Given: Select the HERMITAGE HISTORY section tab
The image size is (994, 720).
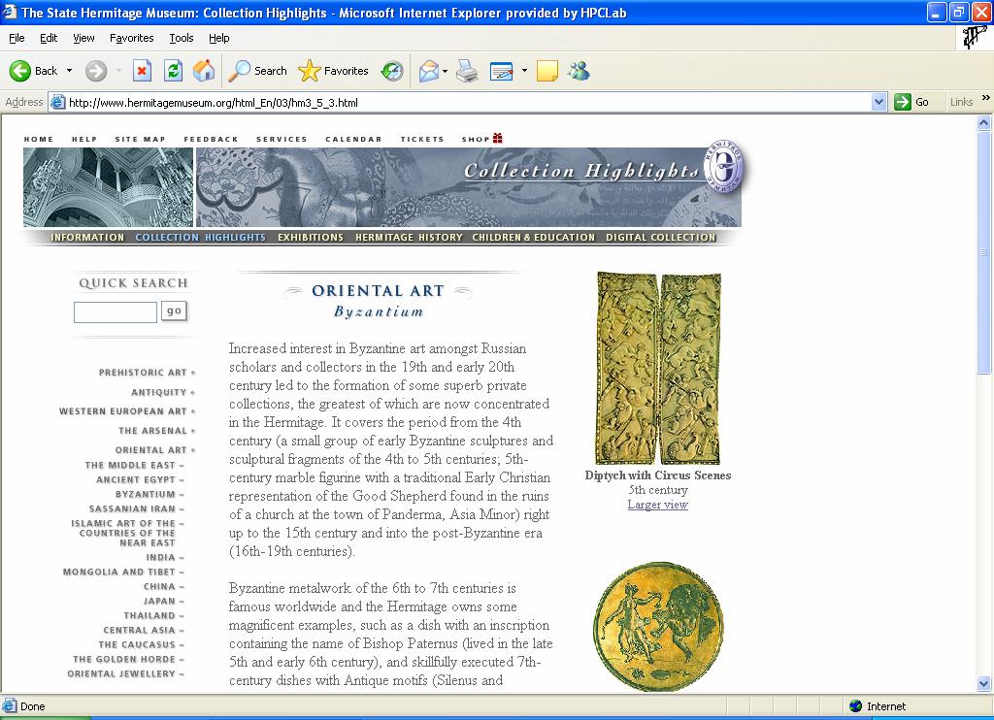Looking at the screenshot, I should tap(409, 237).
